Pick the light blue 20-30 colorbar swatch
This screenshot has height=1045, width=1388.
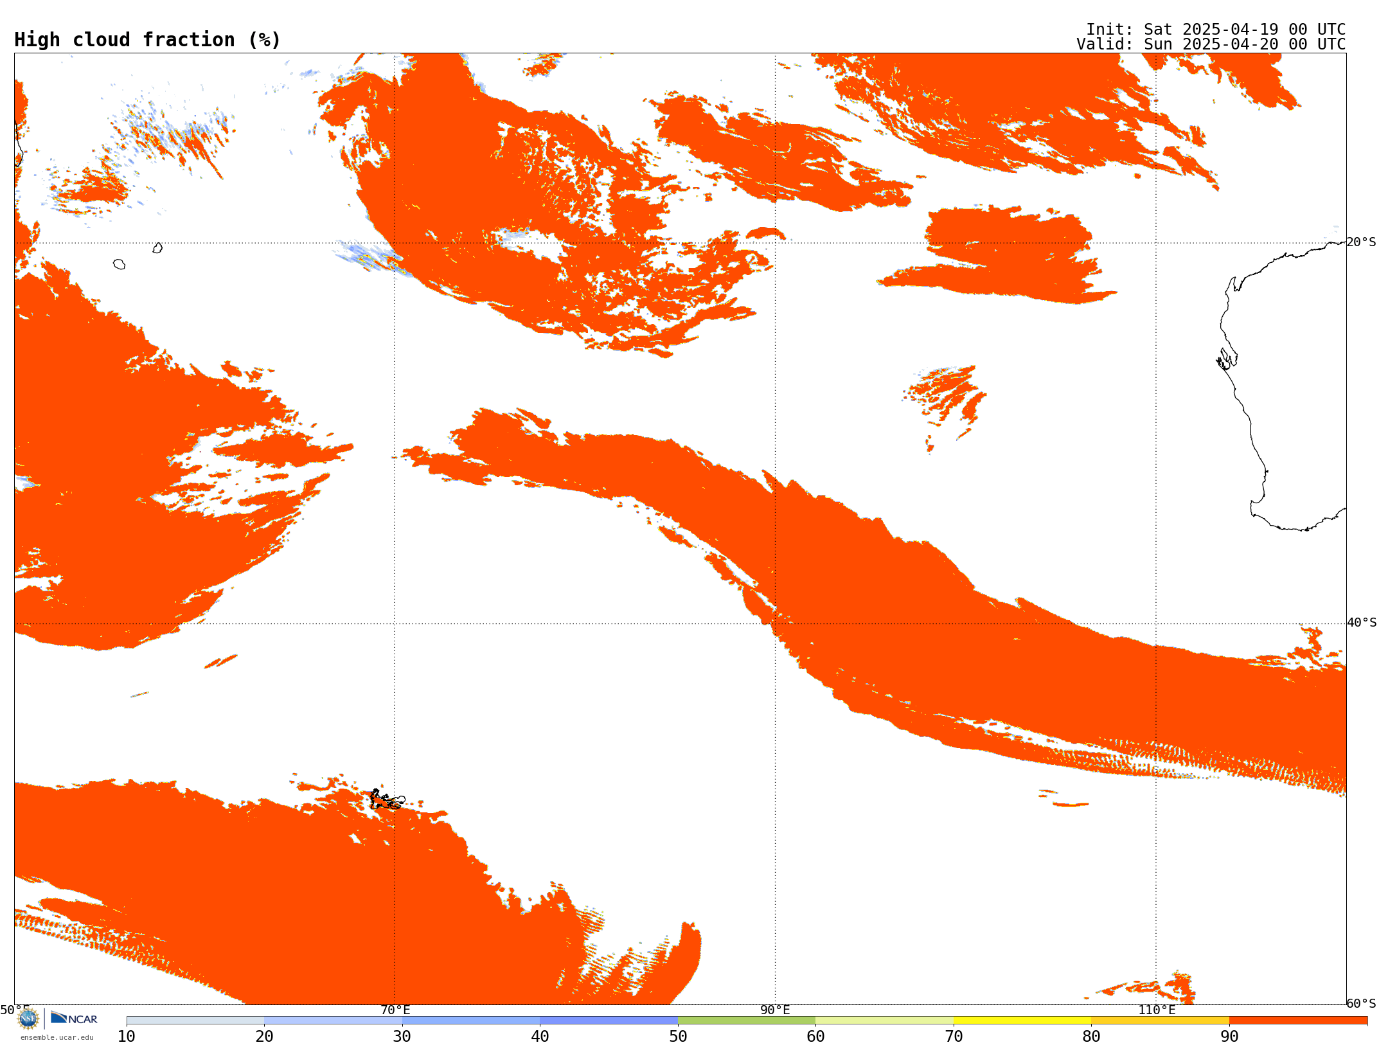tap(333, 1021)
